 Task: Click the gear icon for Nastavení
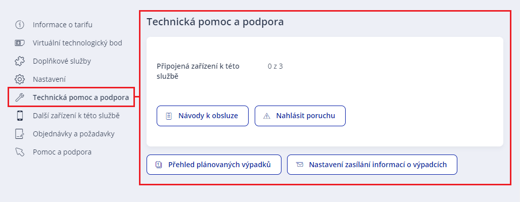[x=20, y=79]
